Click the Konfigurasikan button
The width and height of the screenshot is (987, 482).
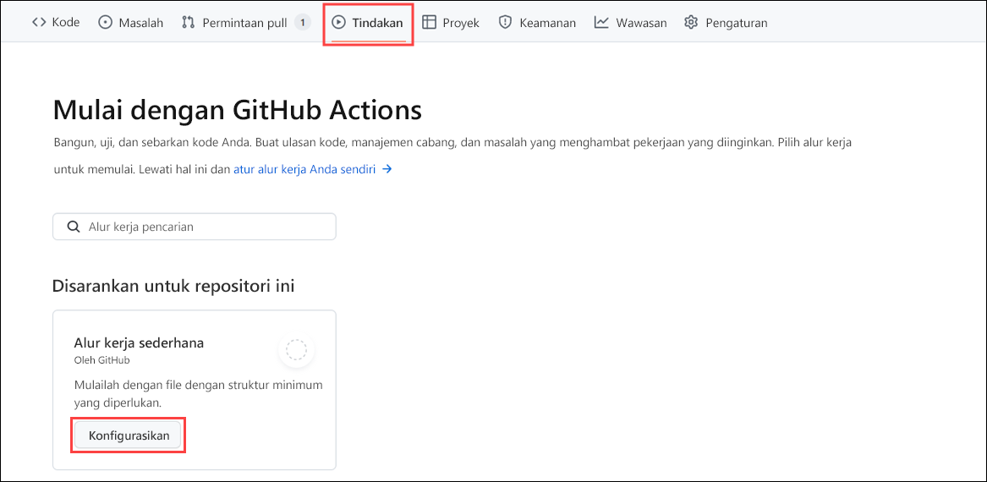(129, 435)
